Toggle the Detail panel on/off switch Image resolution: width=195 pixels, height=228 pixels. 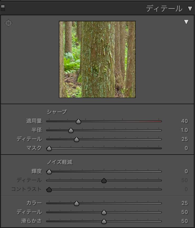point(3,8)
